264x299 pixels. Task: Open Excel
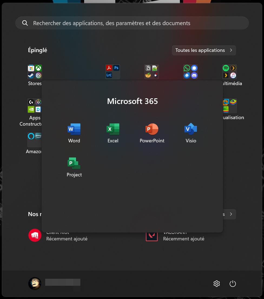[113, 132]
